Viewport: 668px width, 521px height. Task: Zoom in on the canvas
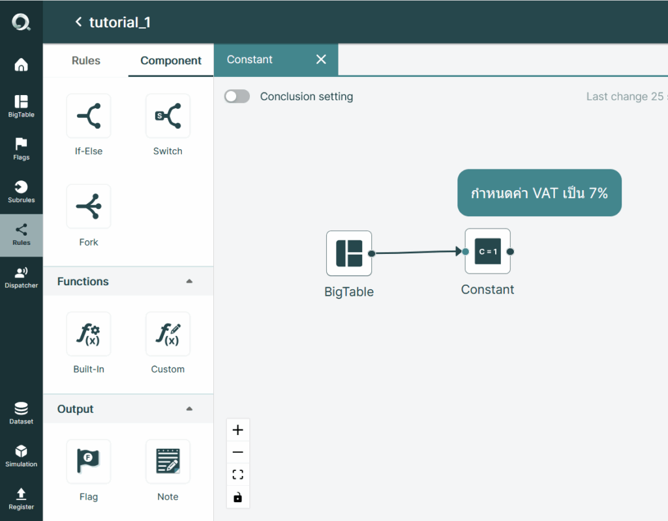pyautogui.click(x=237, y=430)
